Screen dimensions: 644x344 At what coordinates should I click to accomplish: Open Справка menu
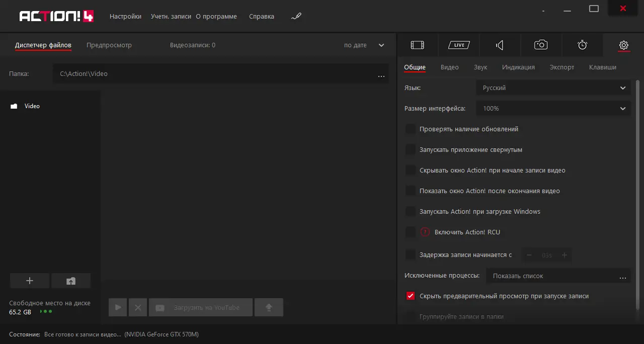click(x=262, y=16)
